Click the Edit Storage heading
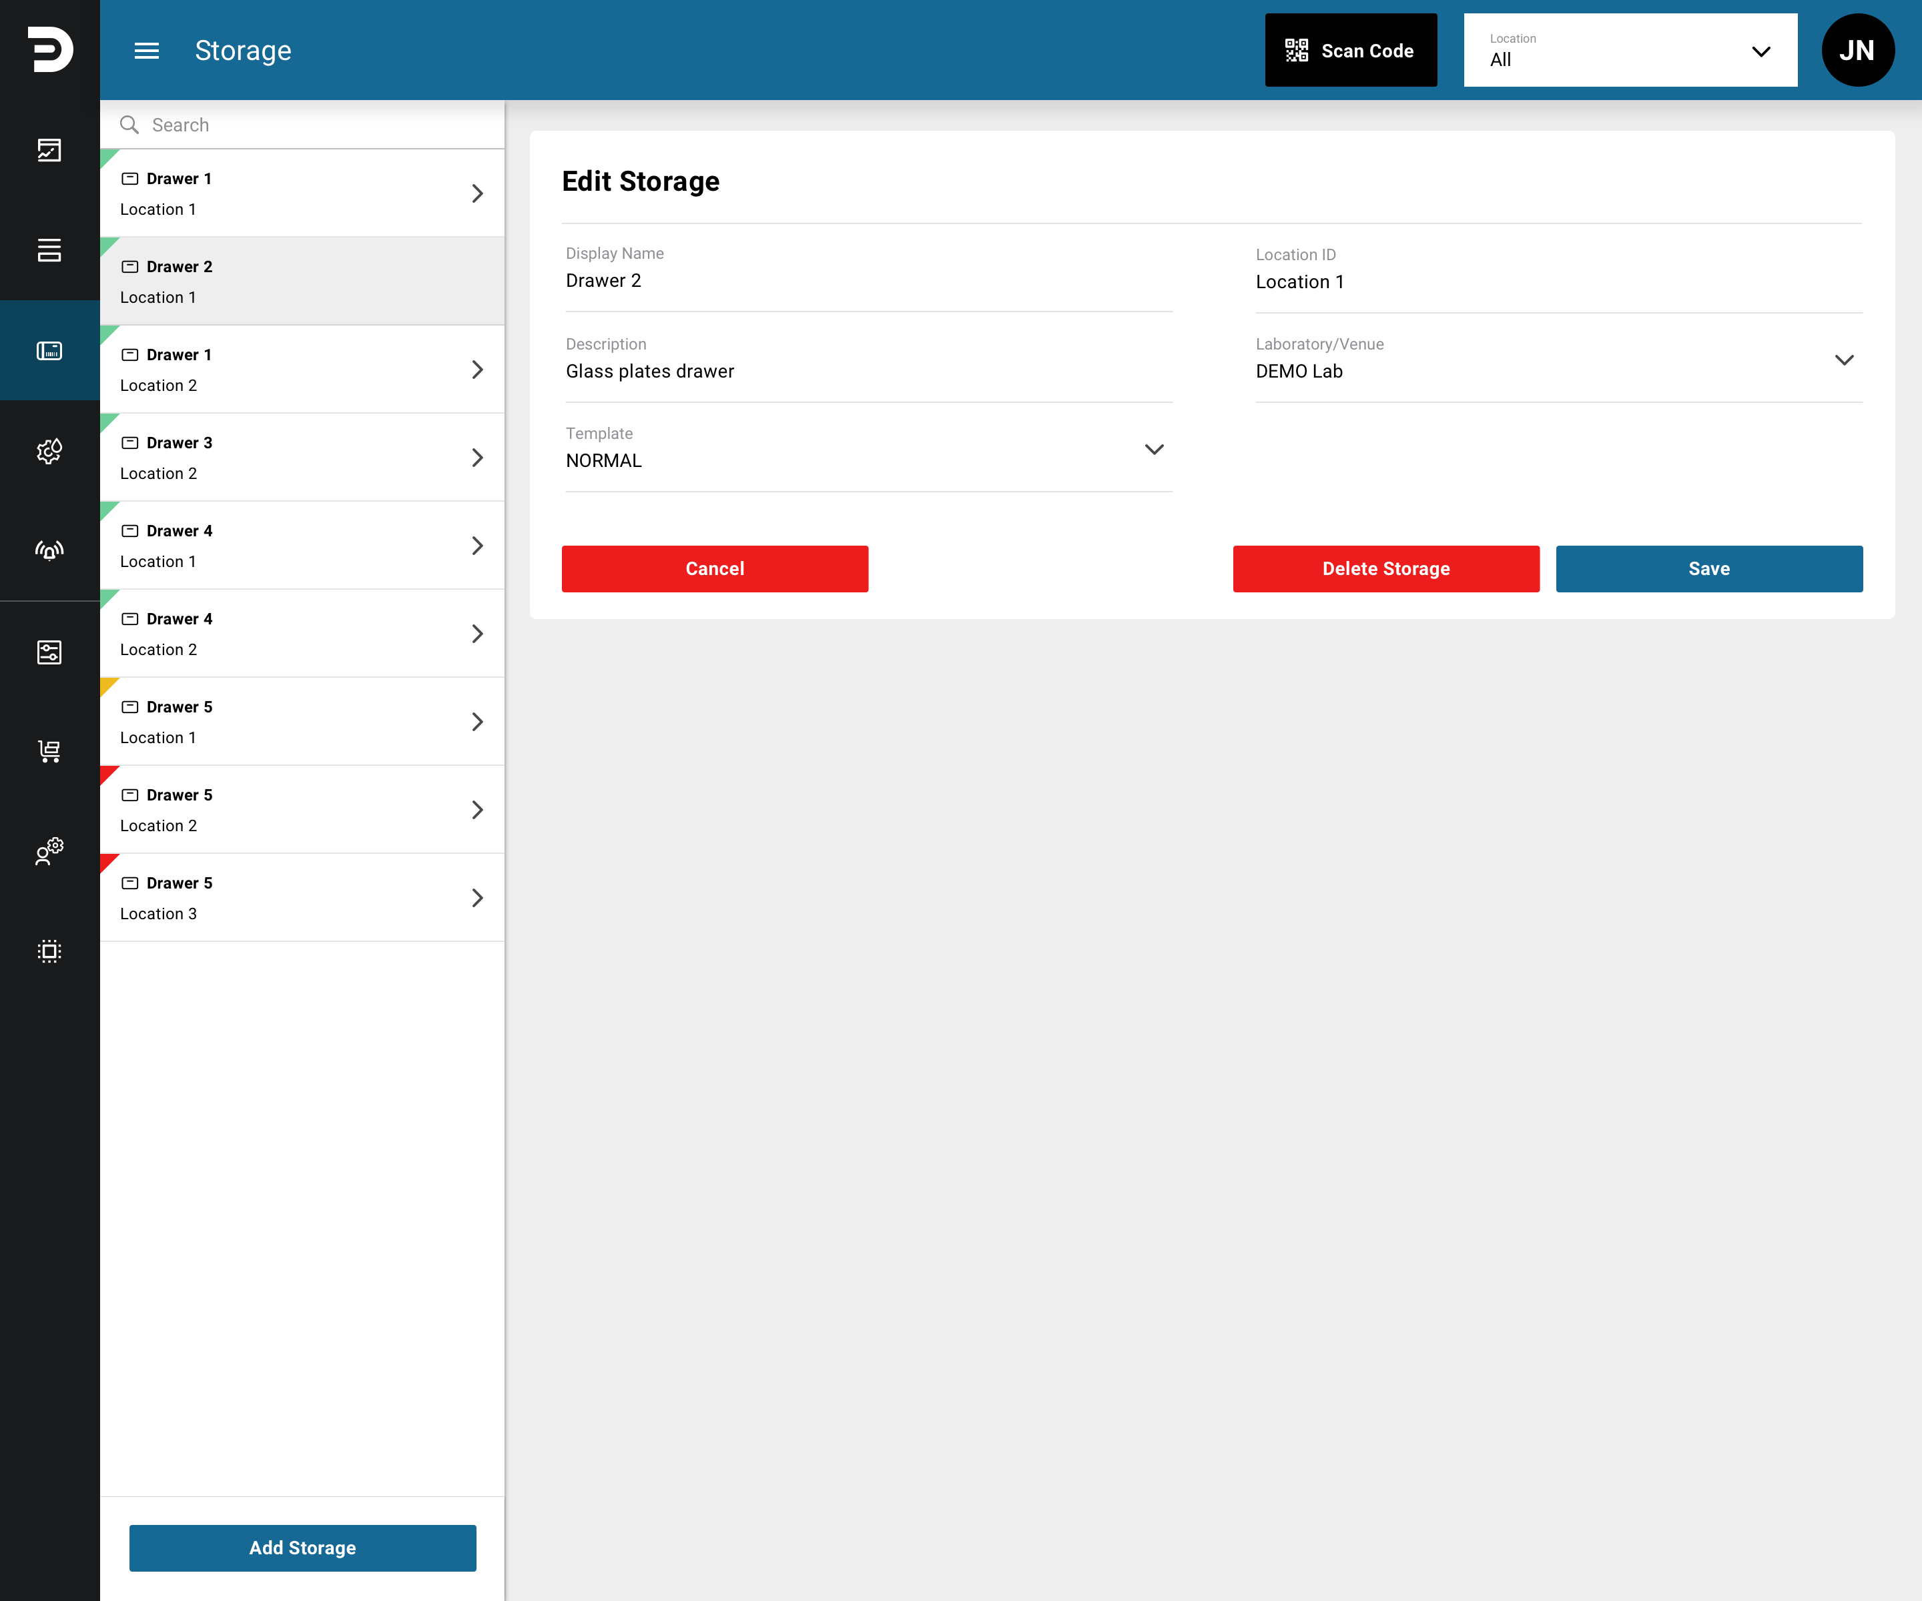The image size is (1922, 1601). tap(641, 181)
